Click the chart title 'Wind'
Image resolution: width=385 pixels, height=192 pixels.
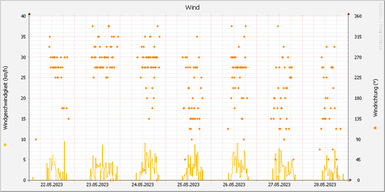click(x=192, y=8)
